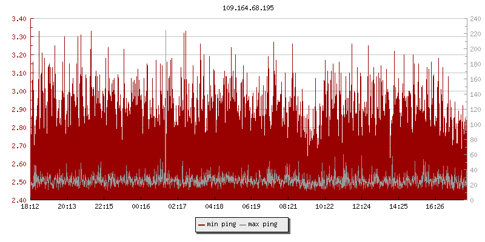Select the 16:26 time axis label
The image size is (485, 242).
[x=435, y=207]
